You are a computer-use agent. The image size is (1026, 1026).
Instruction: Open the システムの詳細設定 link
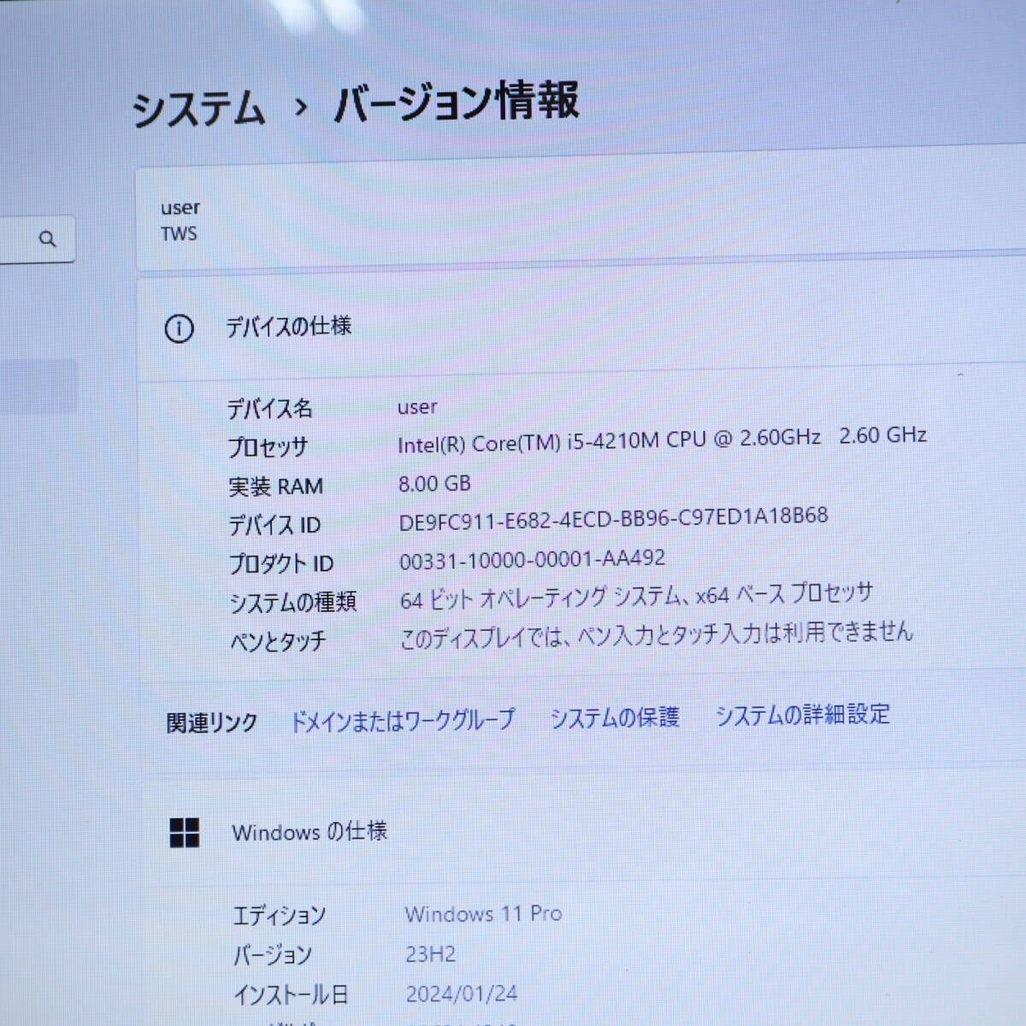(x=803, y=714)
